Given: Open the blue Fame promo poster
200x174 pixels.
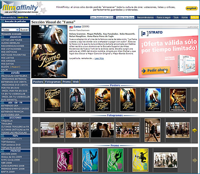Looking at the screenshot, I should pos(90,160).
